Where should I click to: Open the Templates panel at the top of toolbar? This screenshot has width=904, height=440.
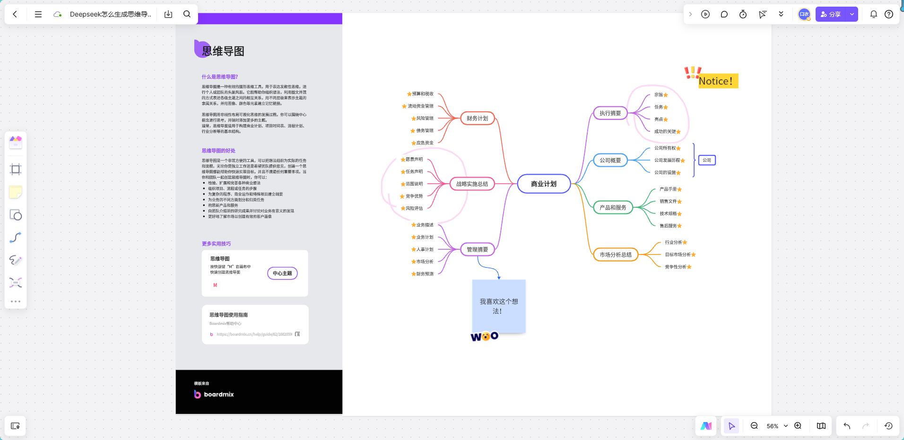pyautogui.click(x=16, y=142)
